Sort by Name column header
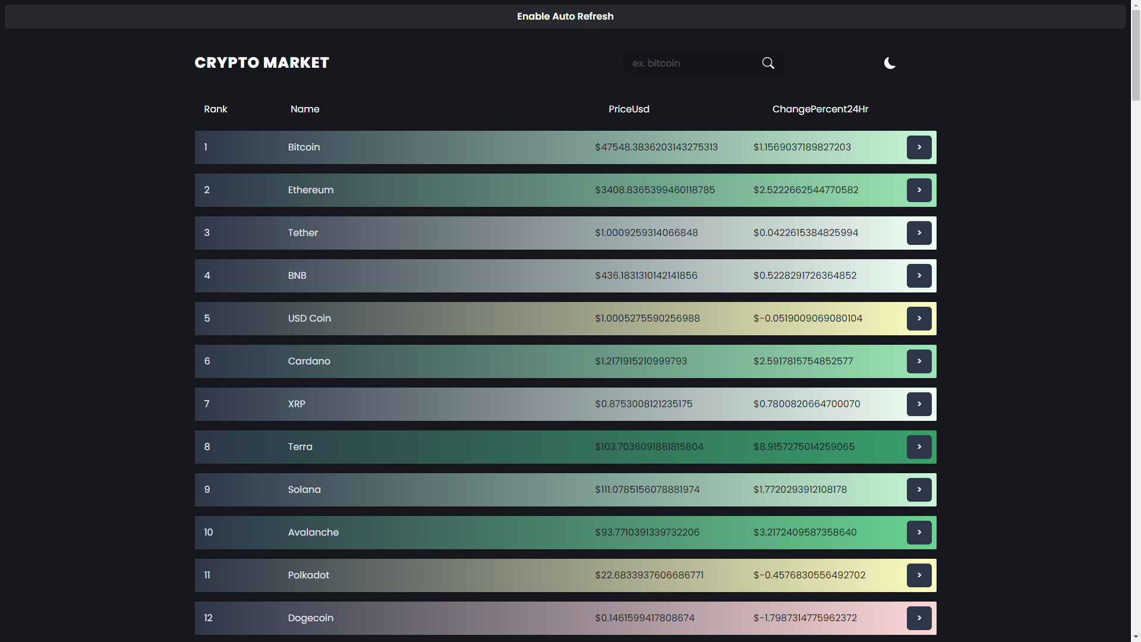 (305, 109)
